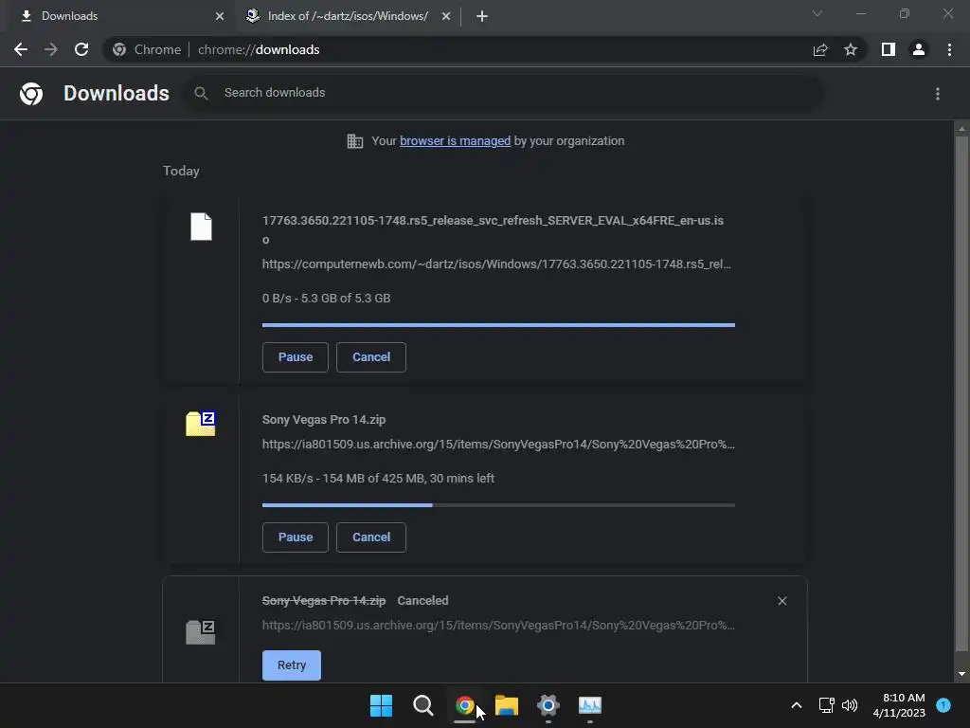
Task: Click the '0 B/s - 5.3 GB of 5.3 GB' status
Action: (x=326, y=299)
